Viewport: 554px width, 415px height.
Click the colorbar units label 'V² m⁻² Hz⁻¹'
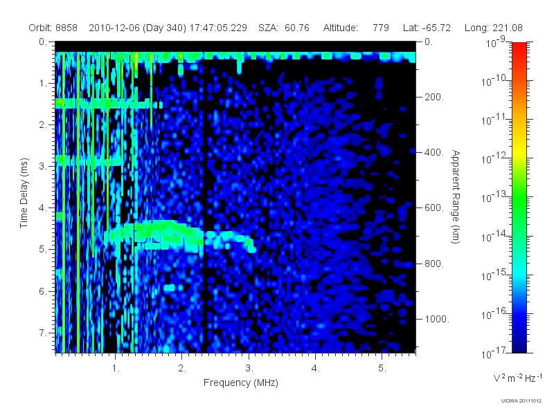(x=517, y=378)
